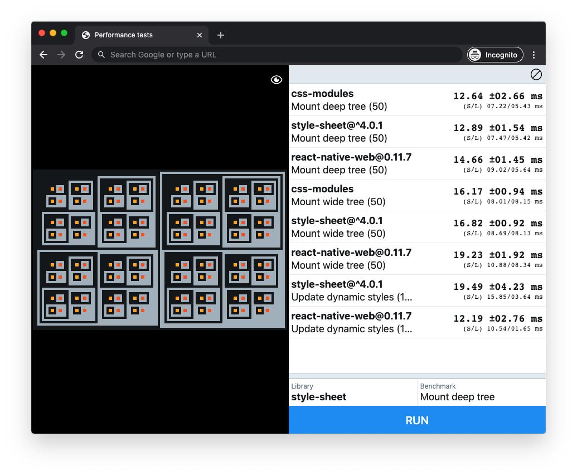
Task: Click the 14.66 ±01.45 ms timing value
Action: (x=498, y=159)
